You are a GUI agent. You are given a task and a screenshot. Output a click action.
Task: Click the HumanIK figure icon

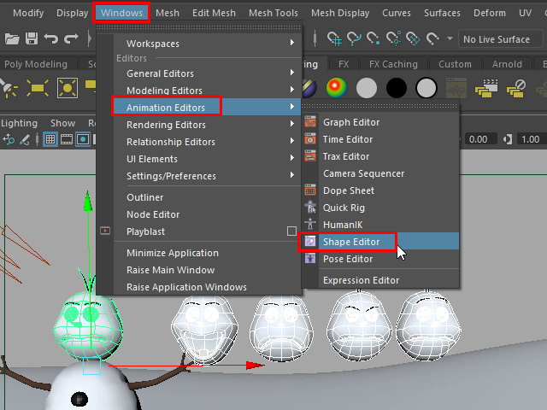[x=310, y=225]
